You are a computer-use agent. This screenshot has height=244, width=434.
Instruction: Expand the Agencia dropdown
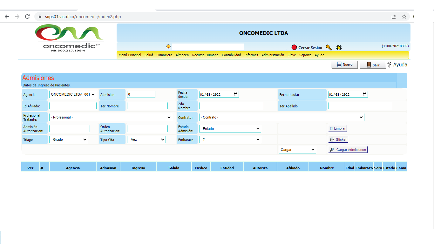pyautogui.click(x=73, y=94)
